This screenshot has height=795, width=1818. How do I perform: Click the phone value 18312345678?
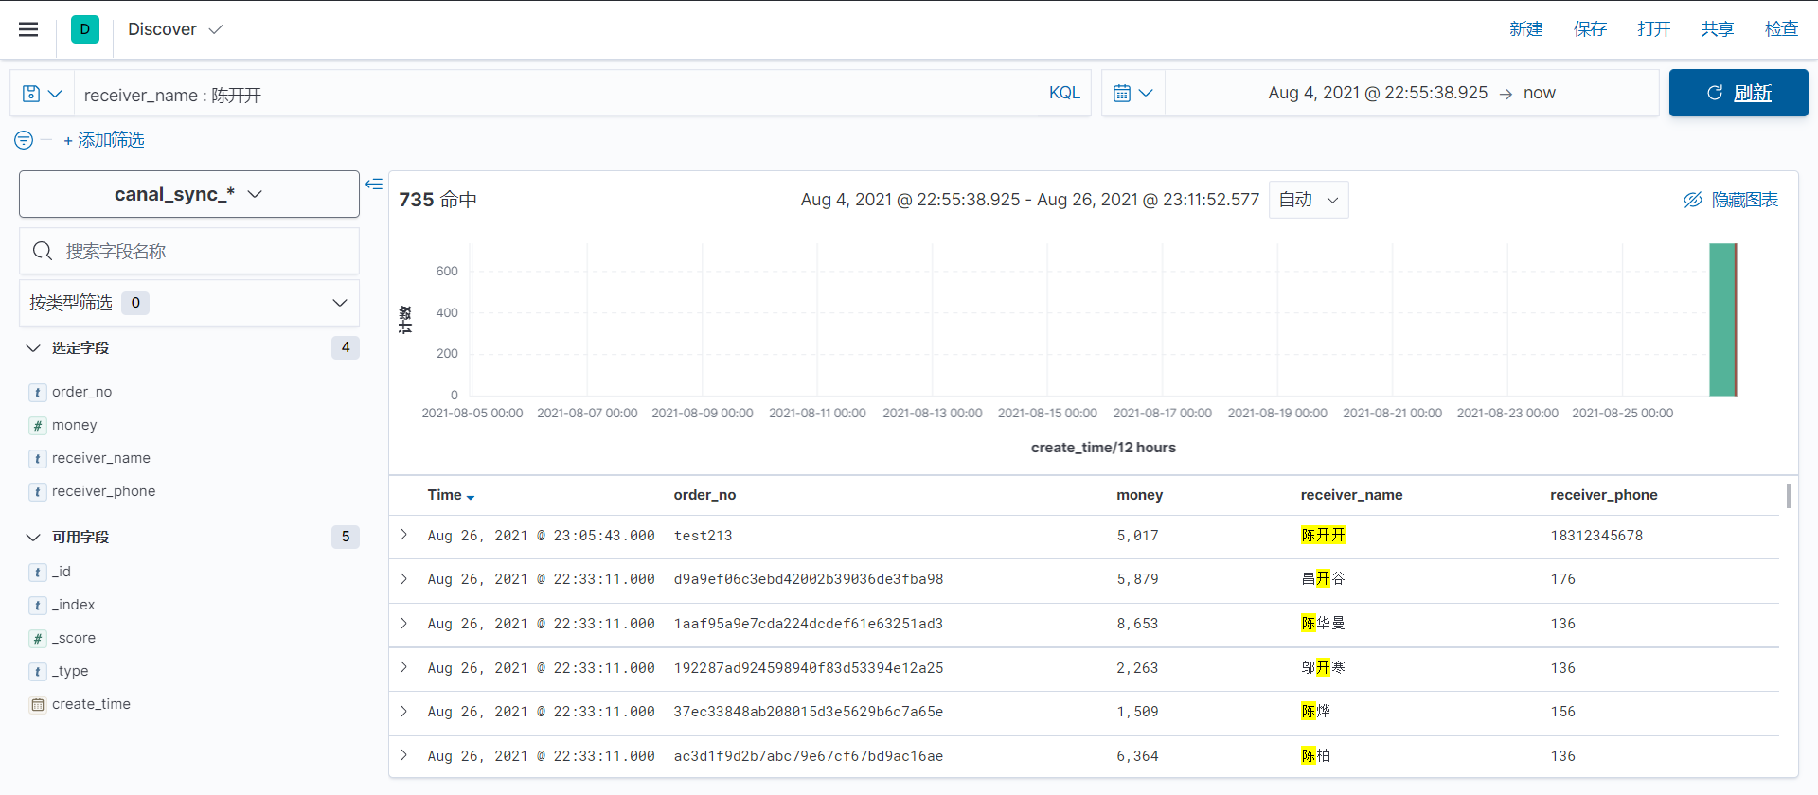pos(1596,536)
